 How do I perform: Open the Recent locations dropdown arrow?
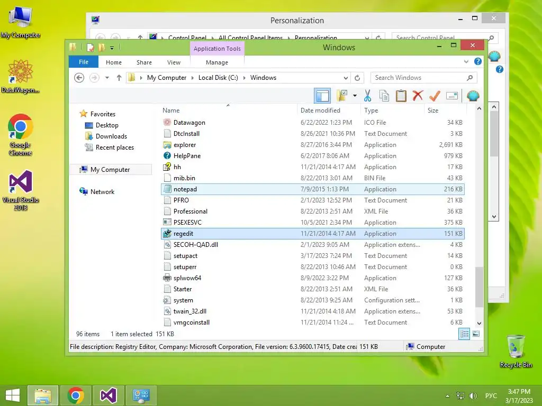[x=107, y=78]
